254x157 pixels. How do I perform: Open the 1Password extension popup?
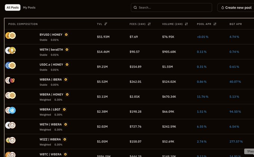249,151
